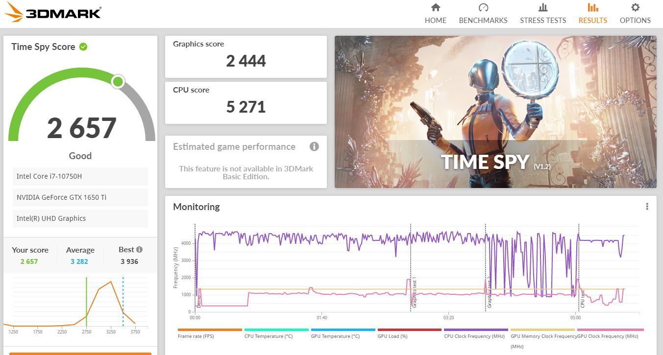Open the Monitoring three-dot menu
663x355 pixels.
point(647,207)
